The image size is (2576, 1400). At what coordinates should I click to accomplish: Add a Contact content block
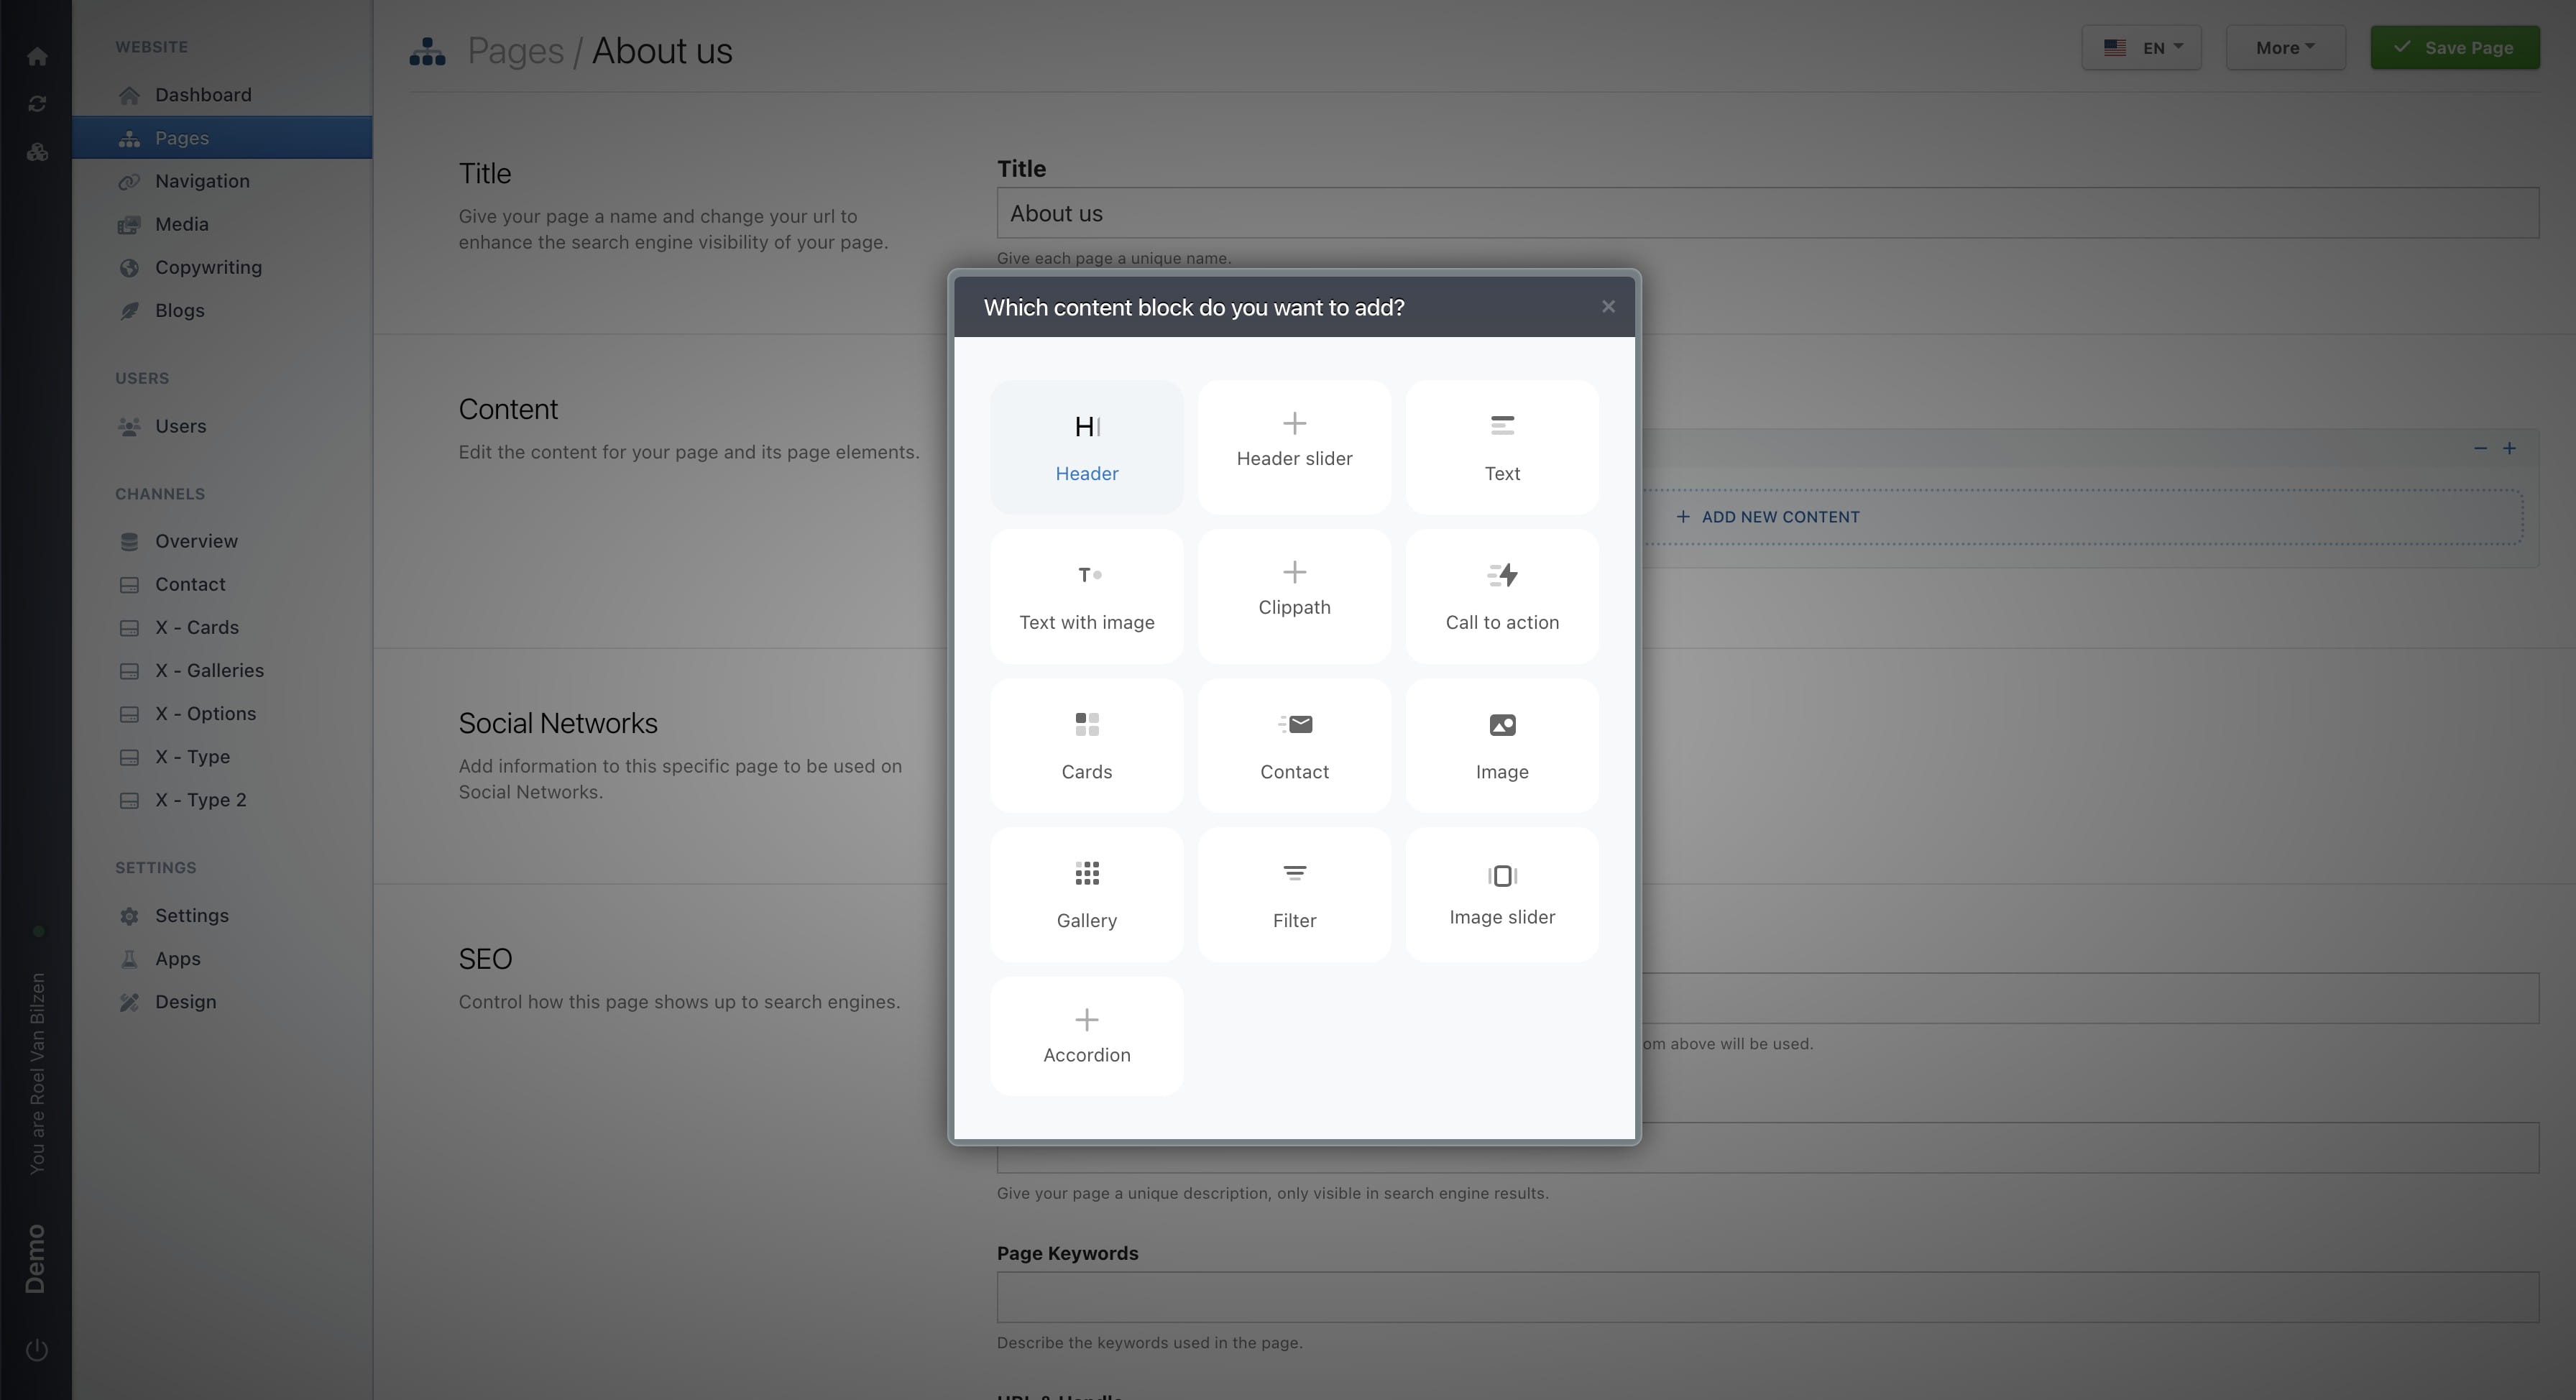[1293, 745]
